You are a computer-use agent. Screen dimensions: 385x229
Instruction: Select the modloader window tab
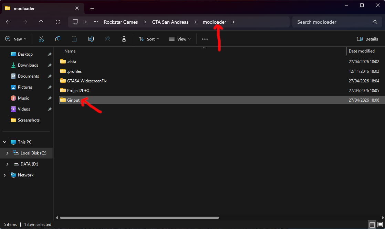point(43,8)
